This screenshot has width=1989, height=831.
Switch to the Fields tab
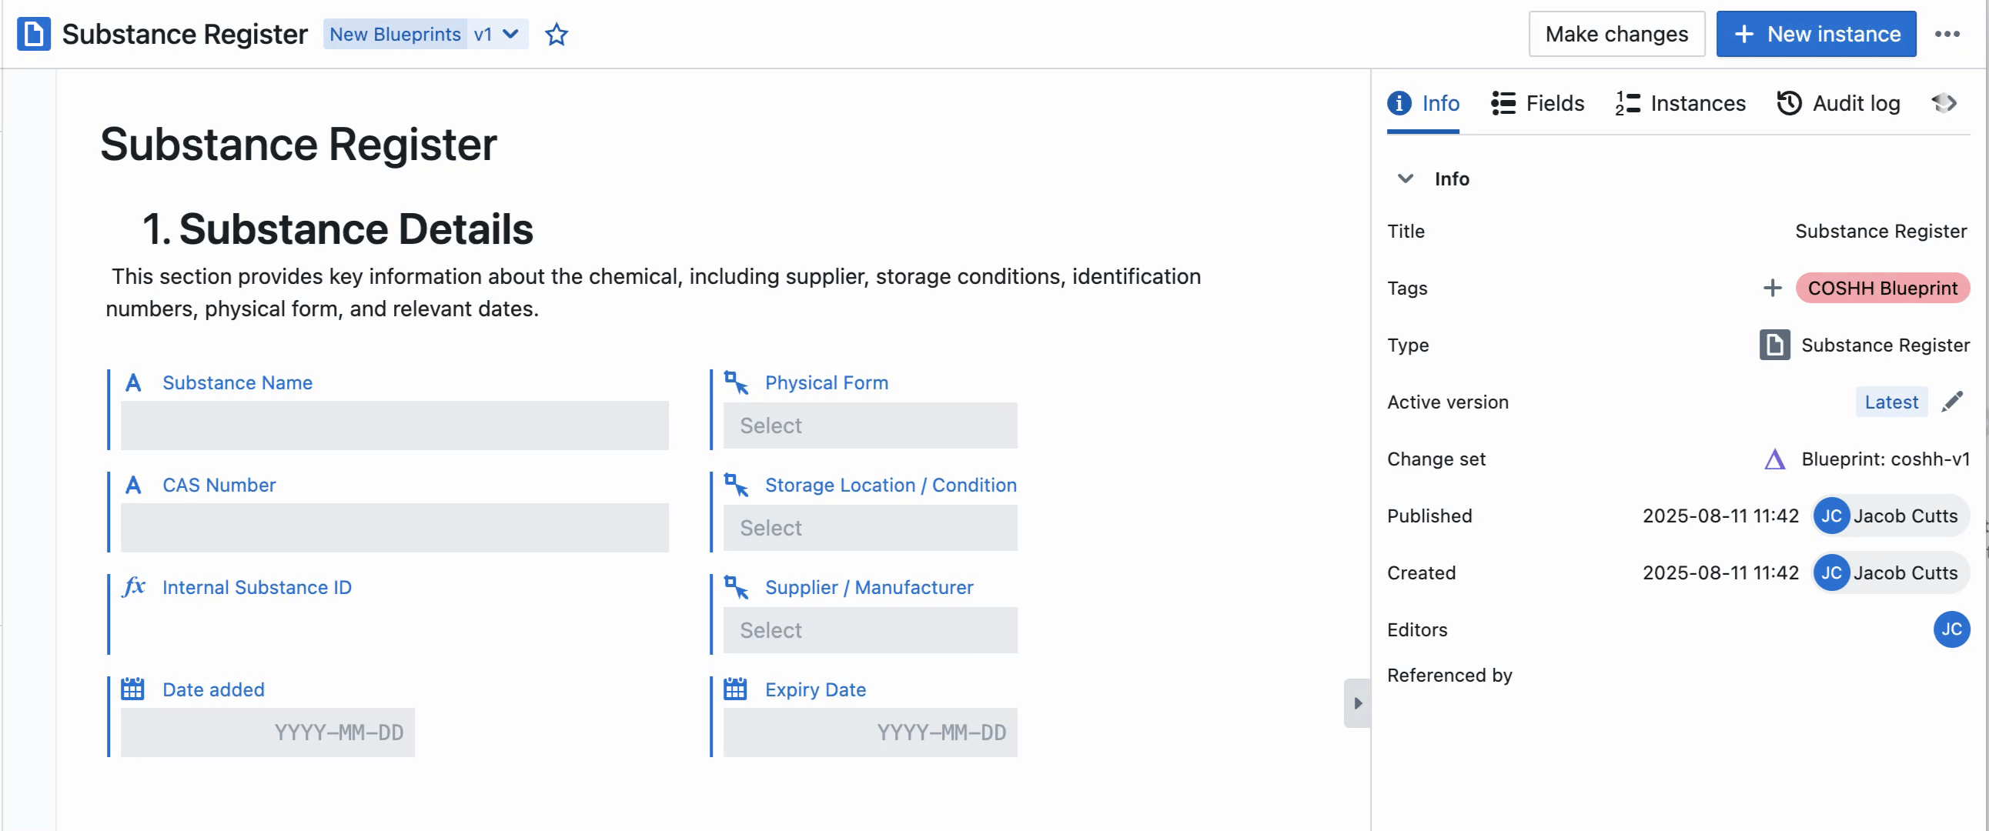click(1537, 102)
